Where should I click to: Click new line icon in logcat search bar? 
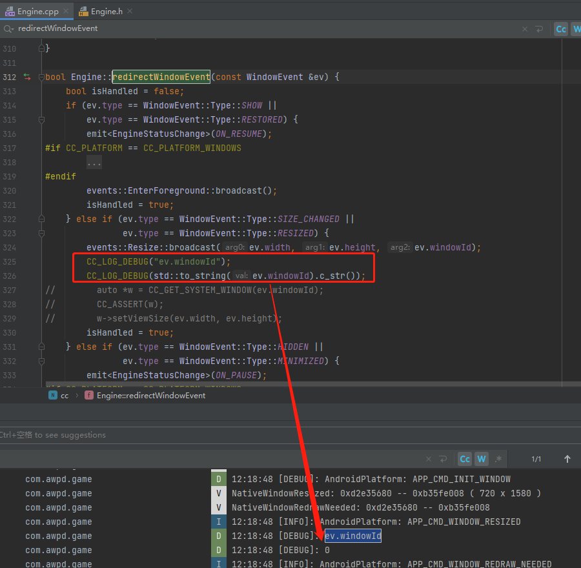(x=443, y=459)
